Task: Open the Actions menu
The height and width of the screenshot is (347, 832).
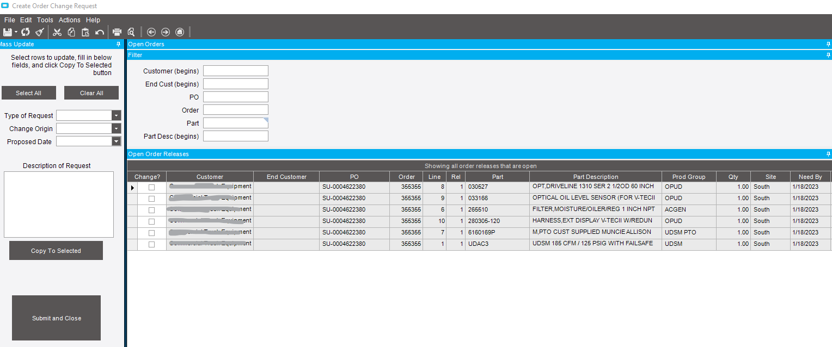Action: point(70,20)
